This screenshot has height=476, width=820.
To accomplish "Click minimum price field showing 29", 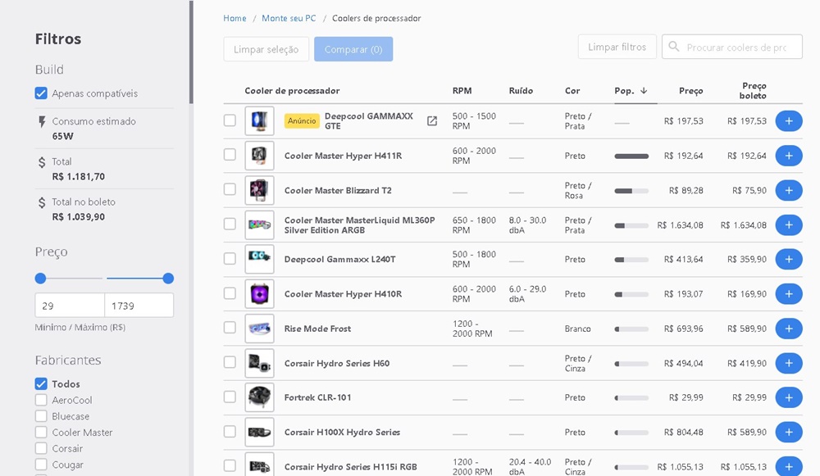I will click(70, 305).
